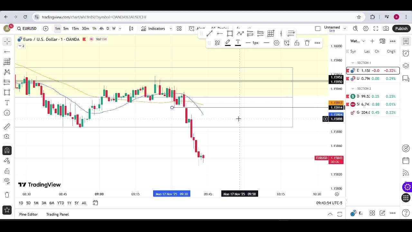Select the crosshair cursor tool
This screenshot has height=232, width=412.
tap(7, 41)
